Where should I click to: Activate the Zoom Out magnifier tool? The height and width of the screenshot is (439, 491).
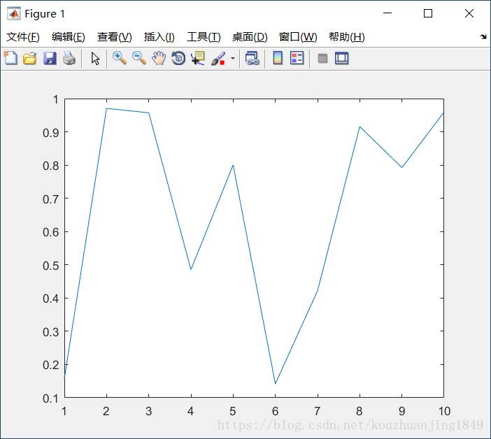click(x=139, y=58)
